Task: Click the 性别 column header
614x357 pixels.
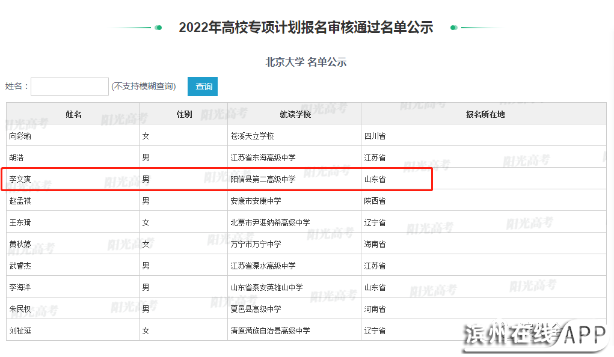Action: [x=183, y=114]
